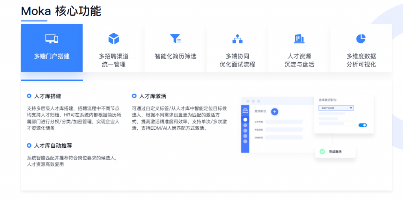Click the 人才库自动推荐 heading

click(53, 146)
